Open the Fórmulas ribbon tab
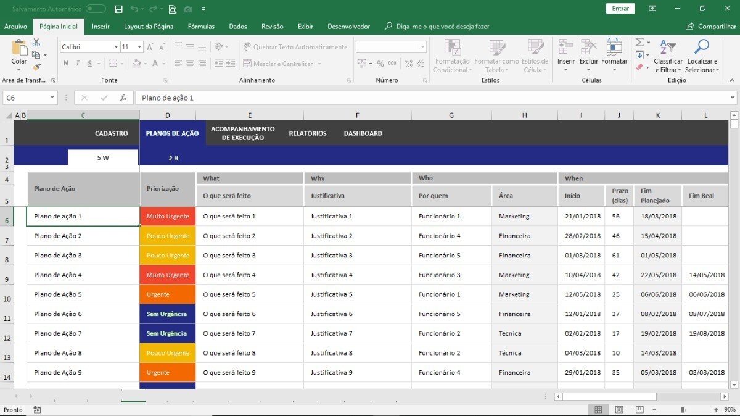Viewport: 740px width, 416px height. click(201, 27)
